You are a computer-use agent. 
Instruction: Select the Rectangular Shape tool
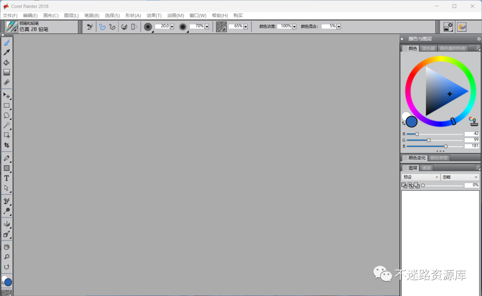pyautogui.click(x=7, y=168)
